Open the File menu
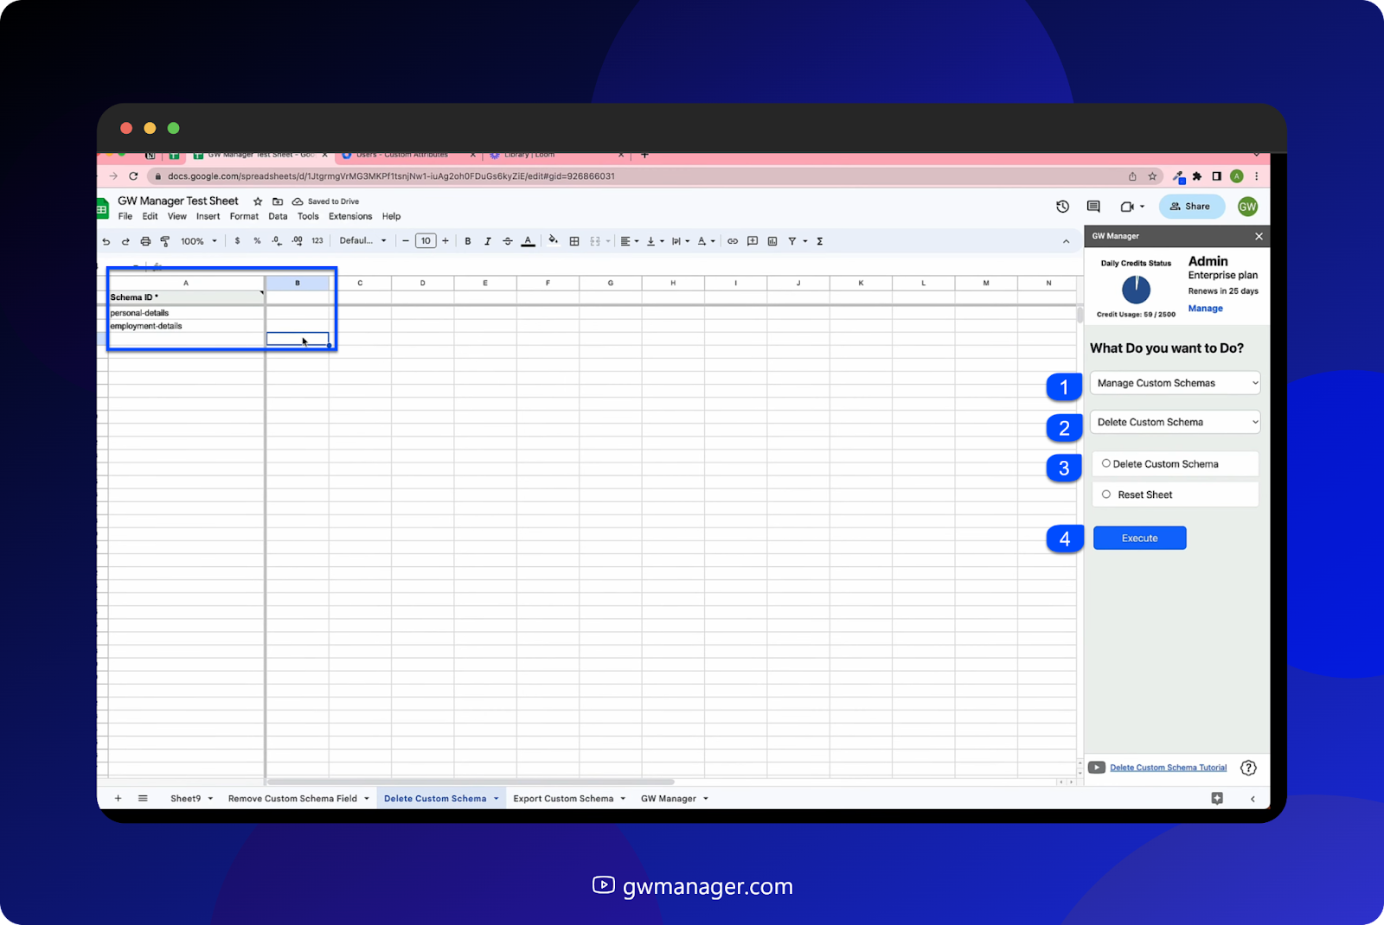The image size is (1384, 925). click(125, 217)
